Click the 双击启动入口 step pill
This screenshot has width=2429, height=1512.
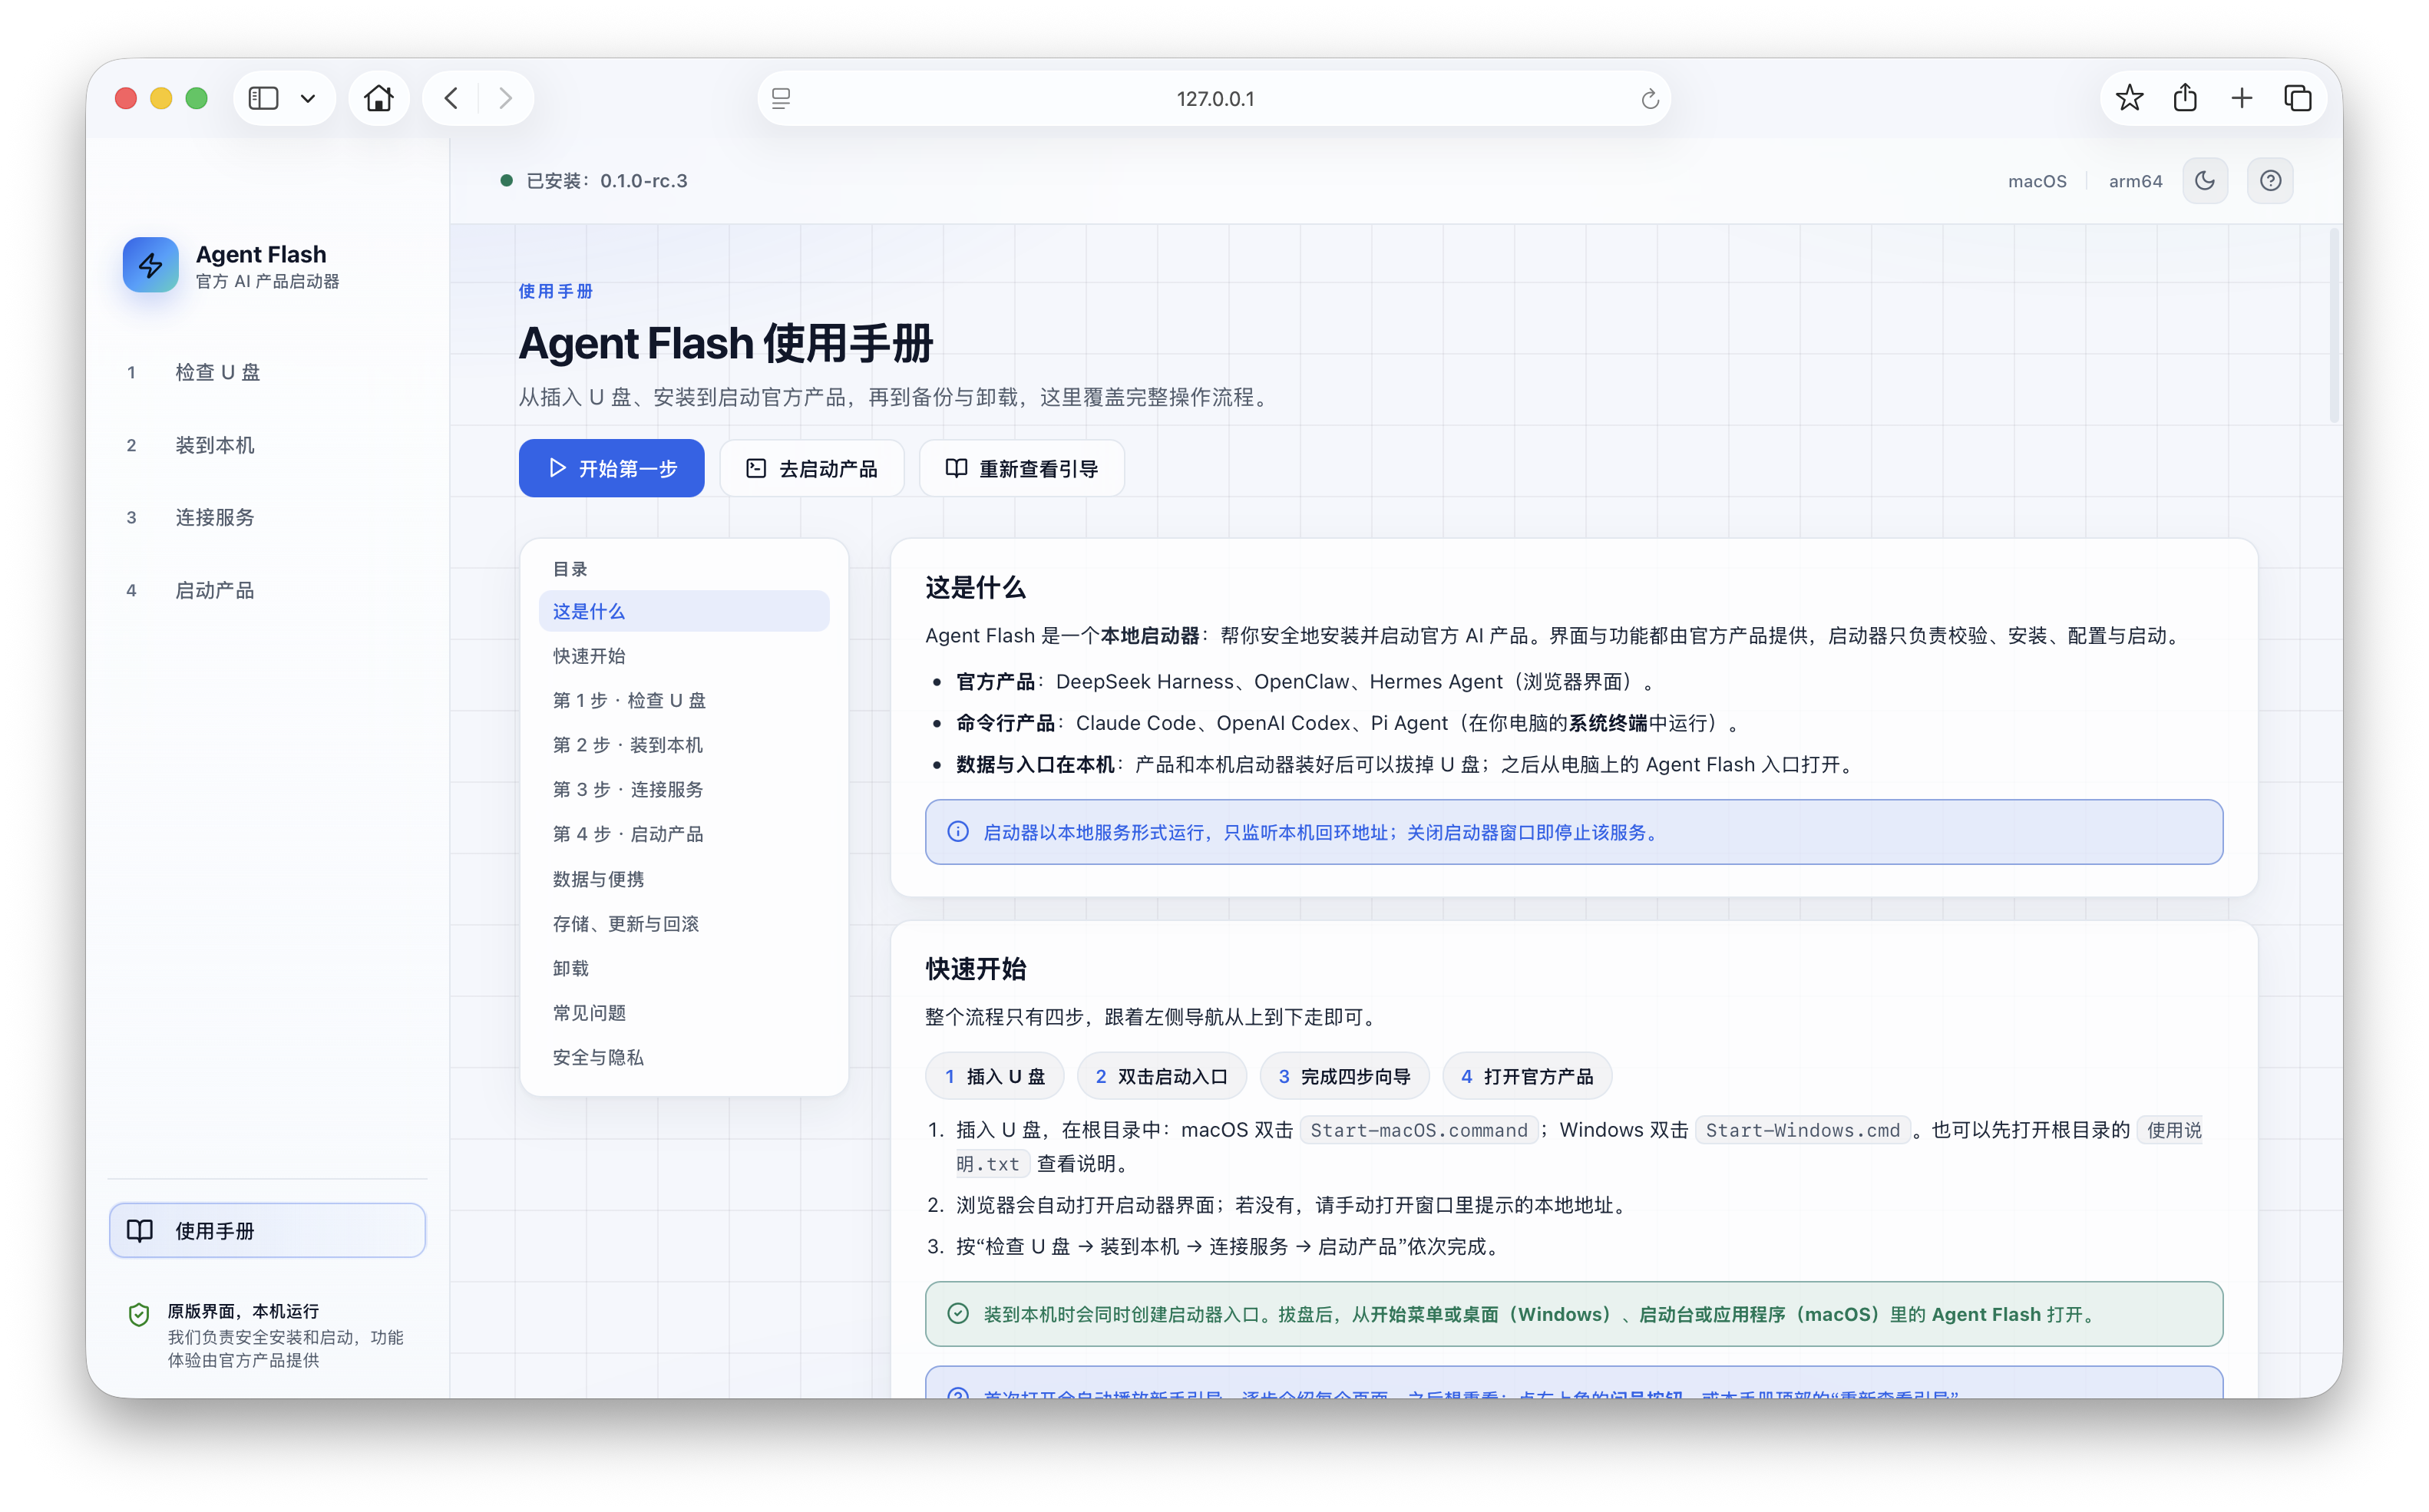tap(1162, 1076)
